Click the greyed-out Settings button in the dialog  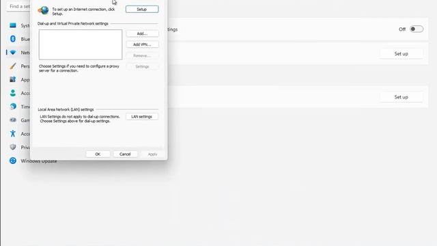point(142,66)
